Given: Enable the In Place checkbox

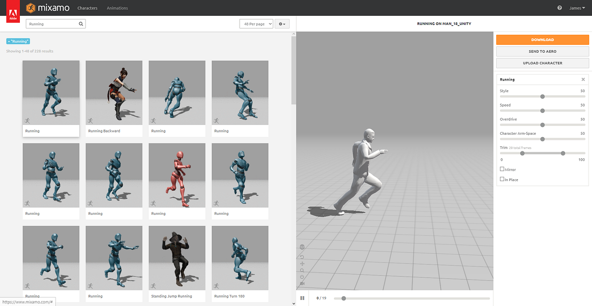Looking at the screenshot, I should coord(502,179).
